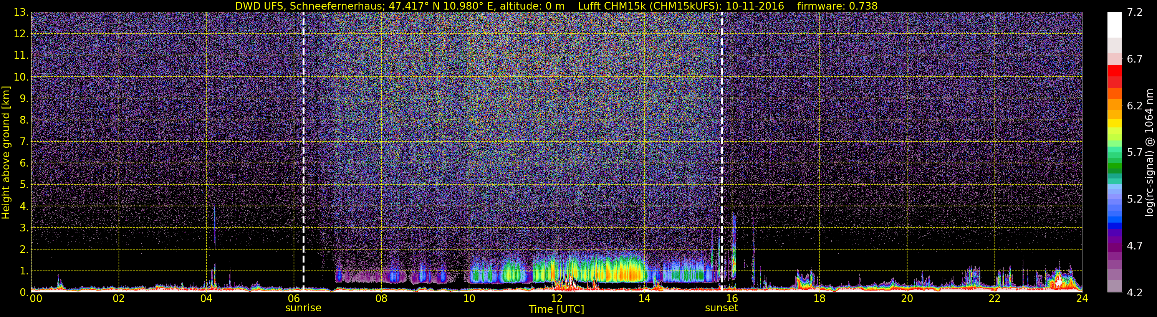Screen dimensions: 1157x317
Task: Click the 13 km tick on height axis
Action: (20, 13)
